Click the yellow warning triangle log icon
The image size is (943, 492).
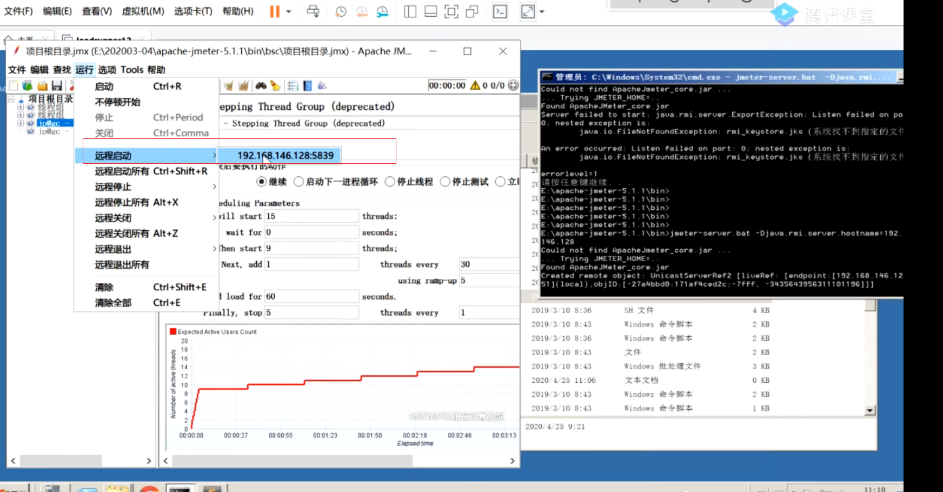click(x=475, y=85)
